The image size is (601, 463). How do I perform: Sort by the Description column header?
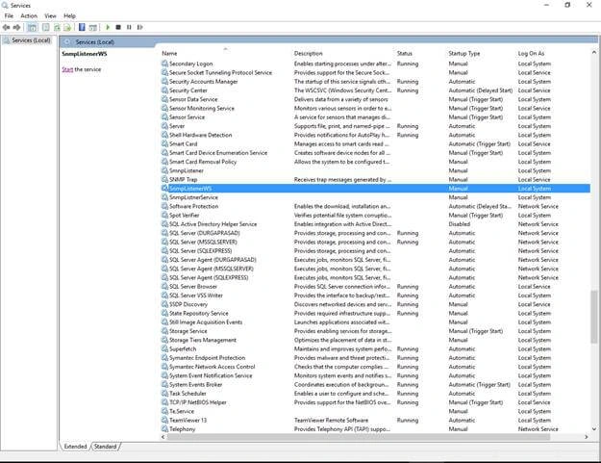point(308,54)
